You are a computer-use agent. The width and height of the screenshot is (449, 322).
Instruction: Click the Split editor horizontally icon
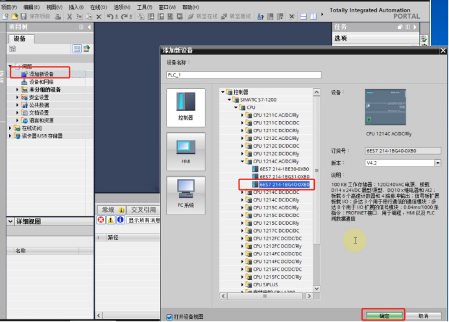pyautogui.click(x=304, y=17)
